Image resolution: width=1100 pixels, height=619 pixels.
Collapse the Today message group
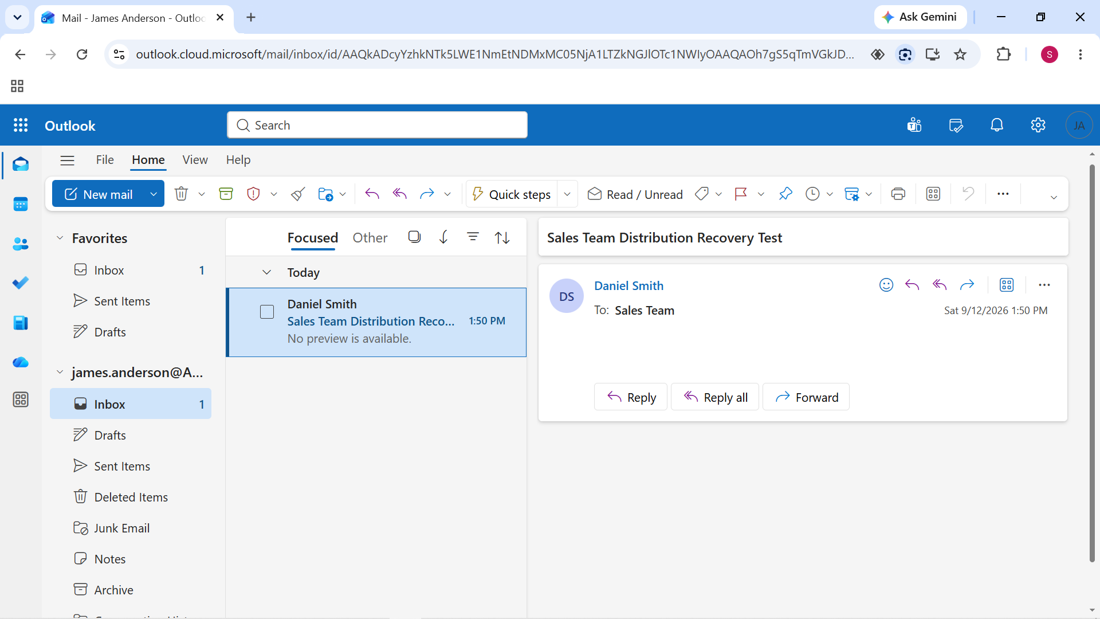(x=267, y=272)
